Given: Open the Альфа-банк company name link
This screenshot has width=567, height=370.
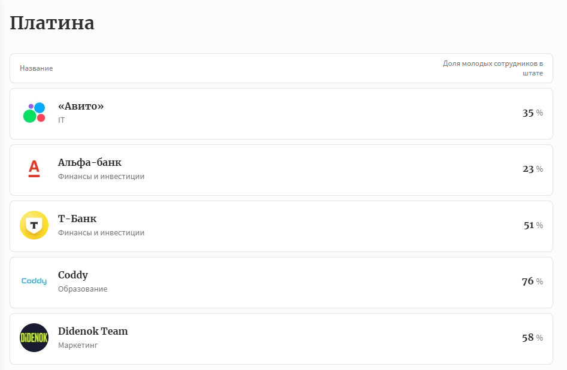Looking at the screenshot, I should [x=90, y=162].
